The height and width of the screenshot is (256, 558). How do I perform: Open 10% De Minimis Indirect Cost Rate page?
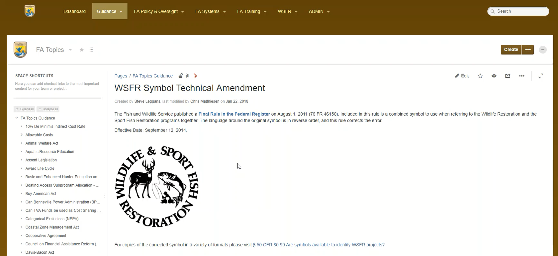point(55,127)
